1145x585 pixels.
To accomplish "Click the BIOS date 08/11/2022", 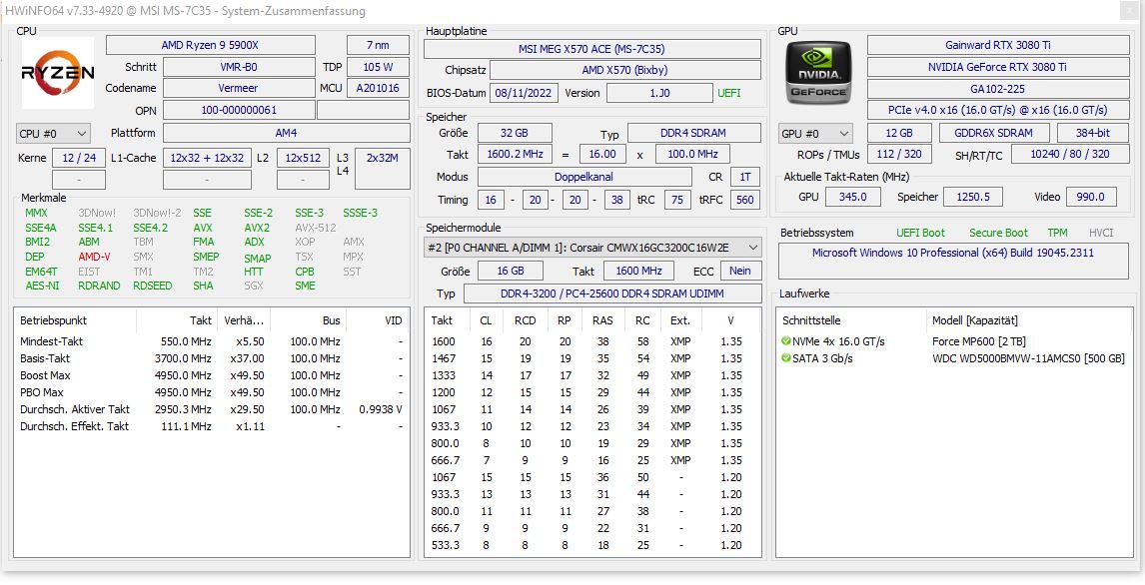I will (524, 93).
